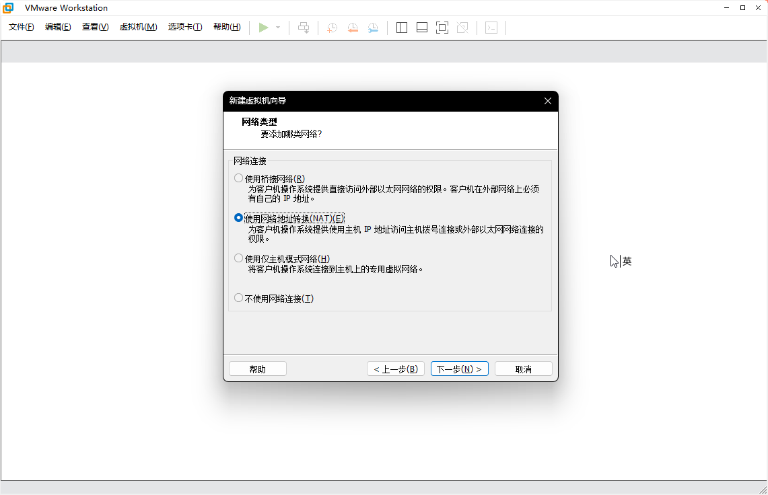Click the 英 input method indicator

point(627,262)
